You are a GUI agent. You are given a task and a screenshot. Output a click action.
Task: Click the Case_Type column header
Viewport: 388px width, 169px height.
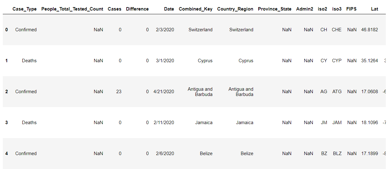(24, 9)
